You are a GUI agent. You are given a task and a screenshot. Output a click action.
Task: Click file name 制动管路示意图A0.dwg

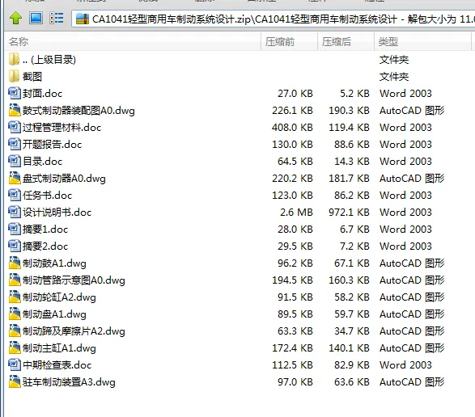(74, 280)
